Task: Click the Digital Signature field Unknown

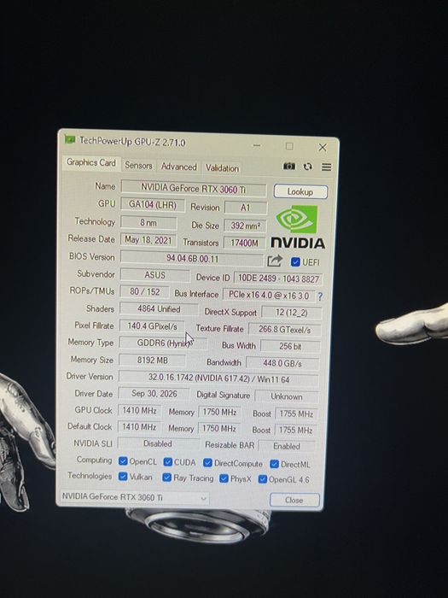Action: coord(287,396)
